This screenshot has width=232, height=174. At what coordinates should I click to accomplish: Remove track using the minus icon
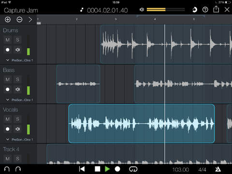coord(19,19)
